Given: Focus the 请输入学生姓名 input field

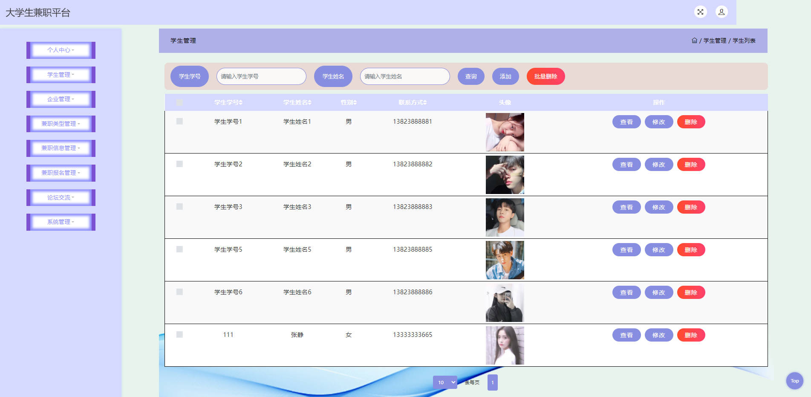Looking at the screenshot, I should [x=405, y=76].
